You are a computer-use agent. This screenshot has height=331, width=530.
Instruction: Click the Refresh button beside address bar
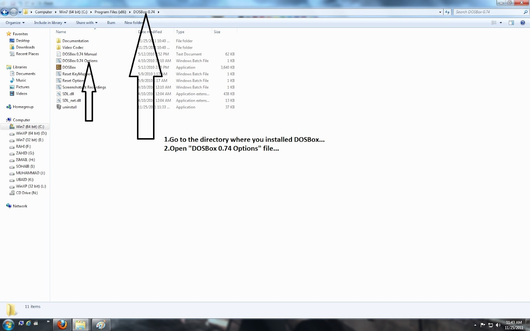coord(448,12)
